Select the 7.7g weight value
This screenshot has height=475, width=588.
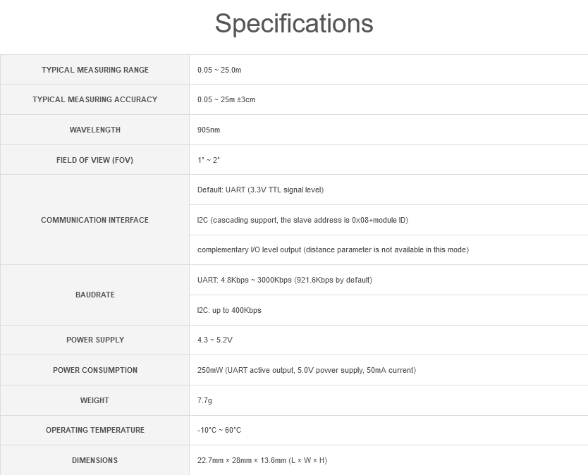tap(204, 400)
